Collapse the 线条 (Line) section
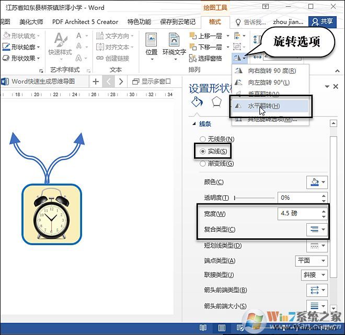345x335 pixels. click(x=193, y=124)
